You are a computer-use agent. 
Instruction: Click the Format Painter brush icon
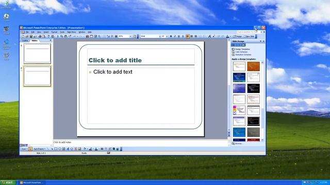[70, 36]
